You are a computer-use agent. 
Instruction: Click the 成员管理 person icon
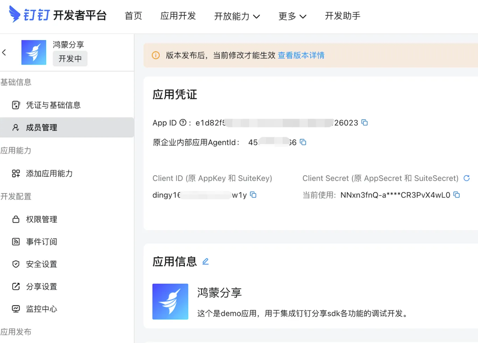(16, 127)
